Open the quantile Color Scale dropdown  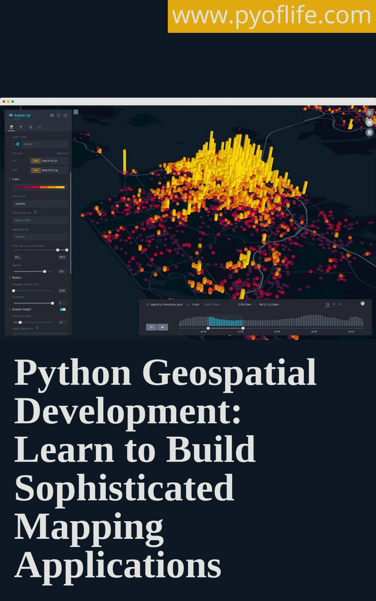pos(39,203)
